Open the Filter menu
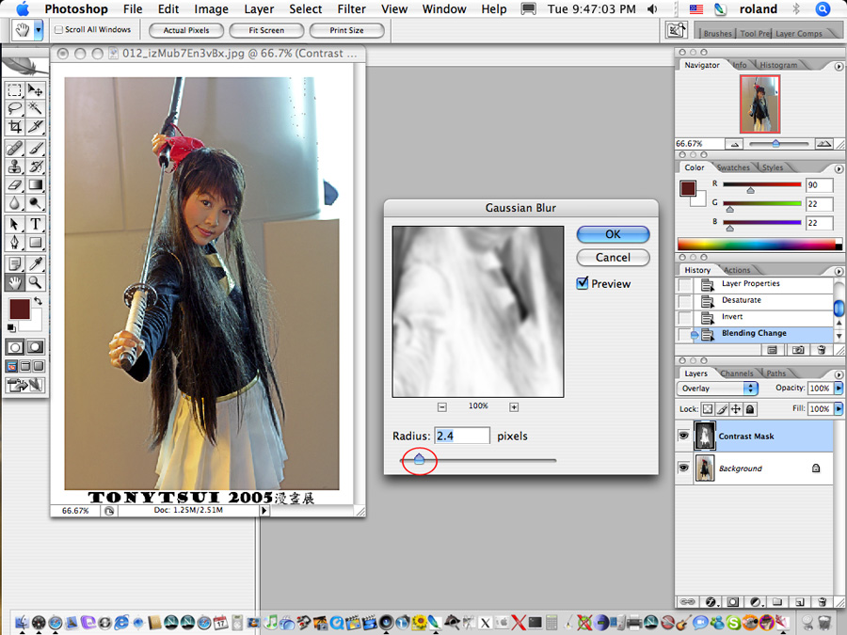Viewport: 847px width, 635px height. pyautogui.click(x=351, y=9)
